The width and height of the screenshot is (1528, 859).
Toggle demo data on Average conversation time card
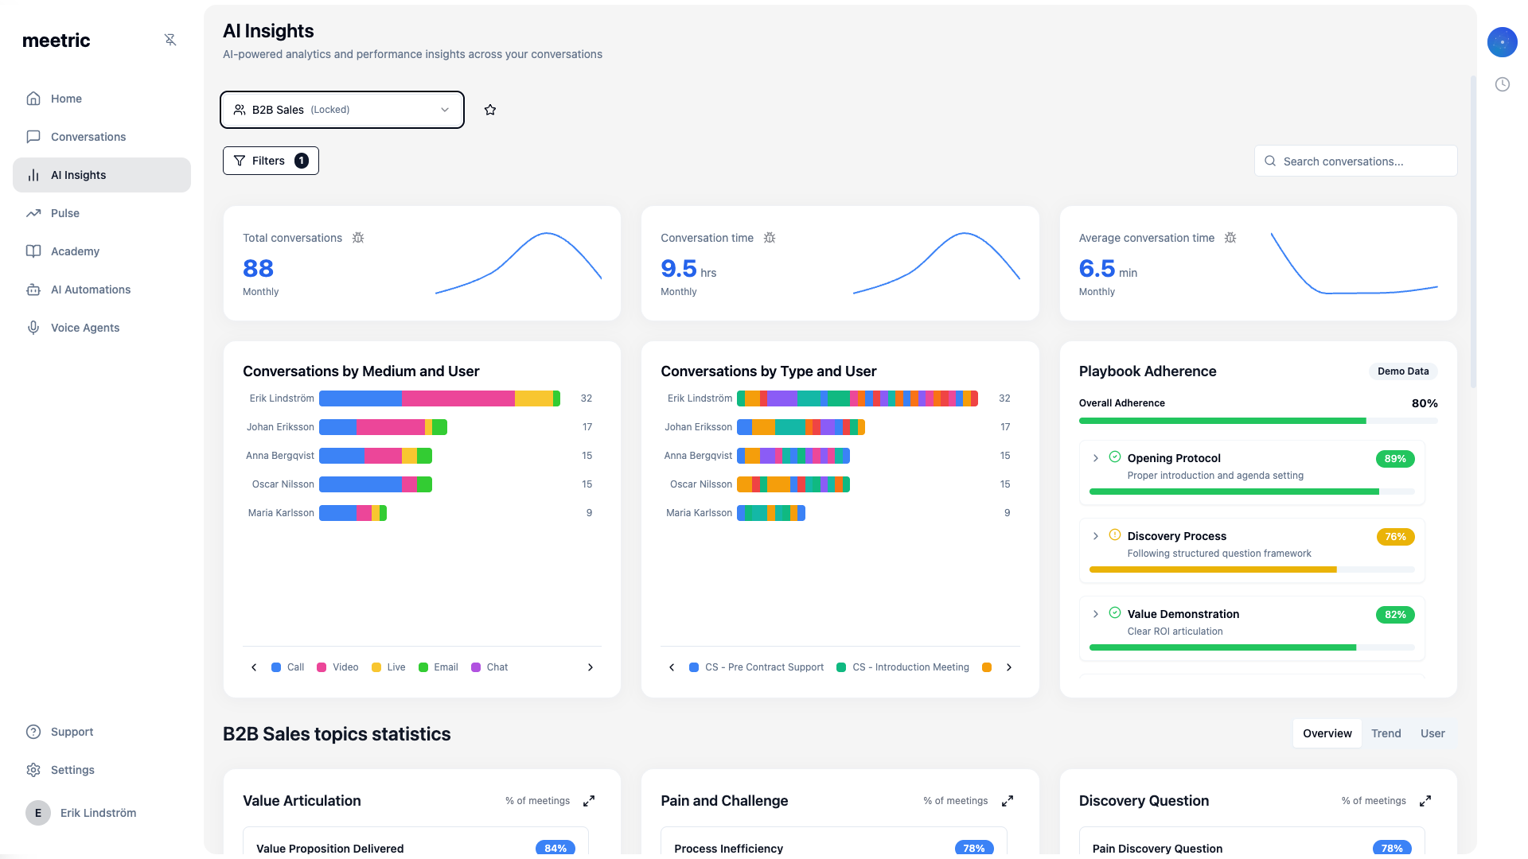[x=1230, y=238]
